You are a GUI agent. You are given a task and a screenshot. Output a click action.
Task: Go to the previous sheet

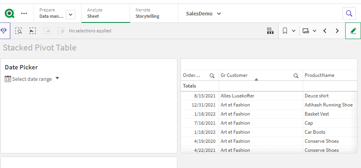(325, 31)
